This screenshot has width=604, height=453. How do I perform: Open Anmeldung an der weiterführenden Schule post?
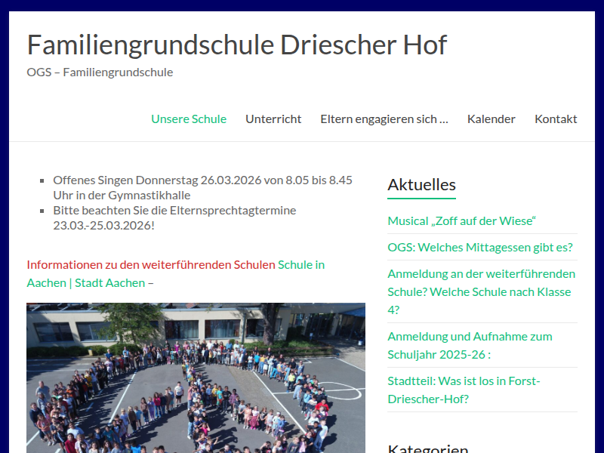(481, 291)
